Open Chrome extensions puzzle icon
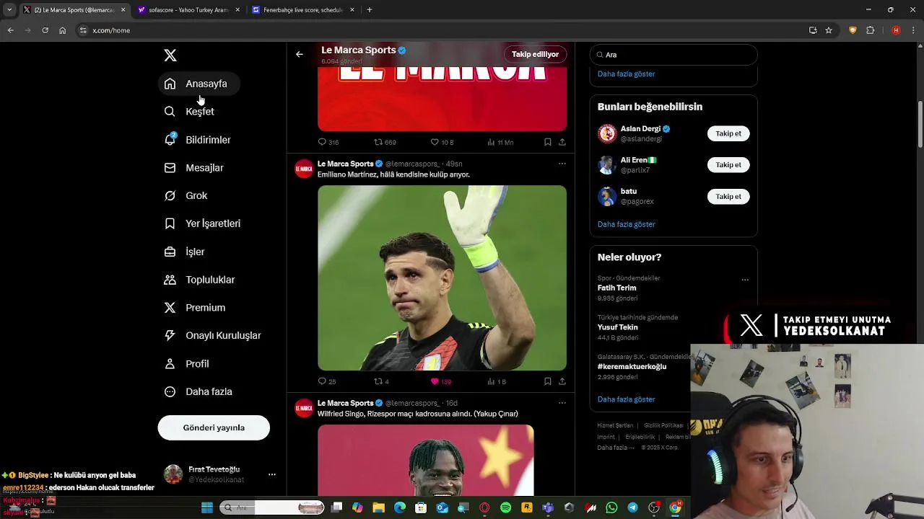This screenshot has width=924, height=519. point(870,30)
